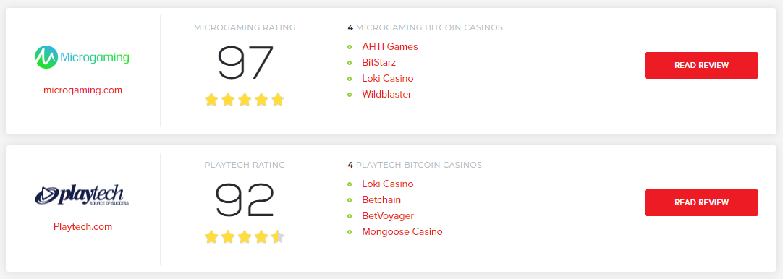Open BitStarz casino link
Screen dimensions: 783x279
click(x=379, y=63)
